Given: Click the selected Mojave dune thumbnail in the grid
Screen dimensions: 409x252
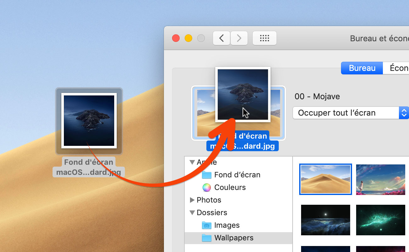Looking at the screenshot, I should [325, 179].
